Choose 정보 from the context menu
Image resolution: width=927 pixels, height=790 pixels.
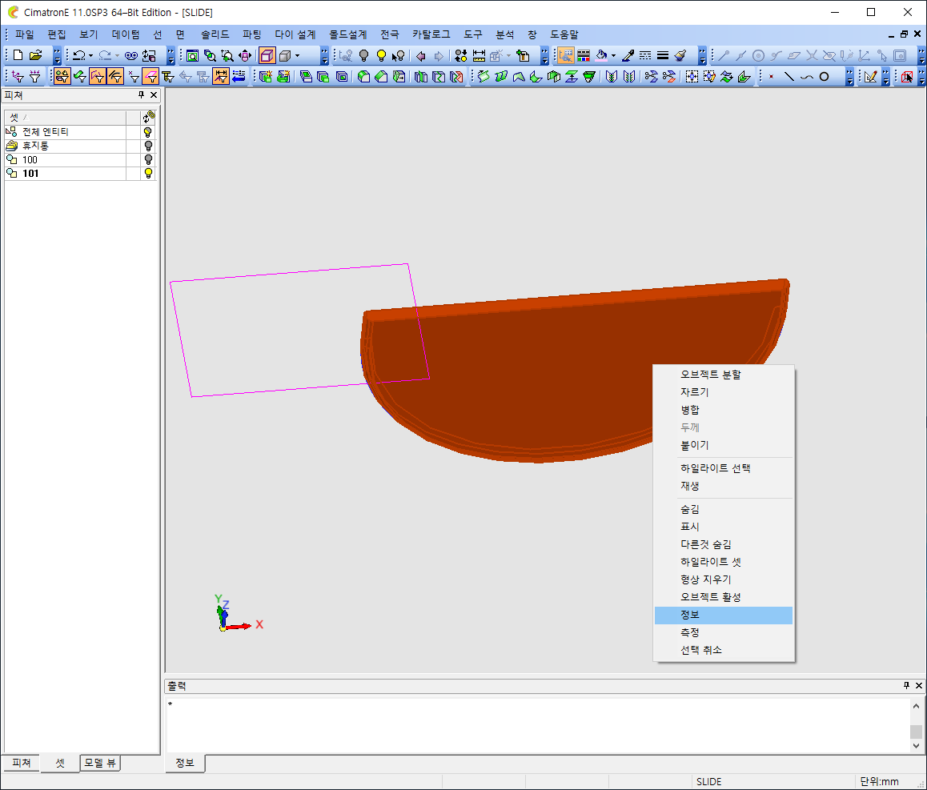pyautogui.click(x=723, y=615)
